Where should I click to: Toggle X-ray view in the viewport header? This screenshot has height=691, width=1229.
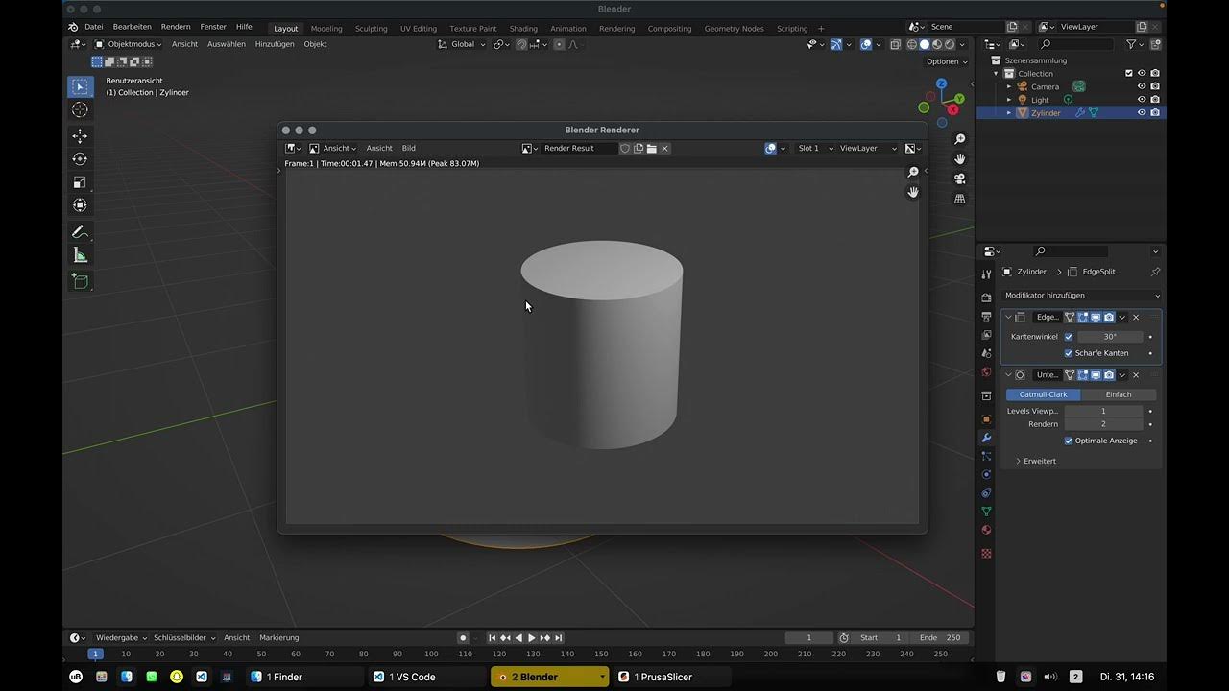pos(895,44)
